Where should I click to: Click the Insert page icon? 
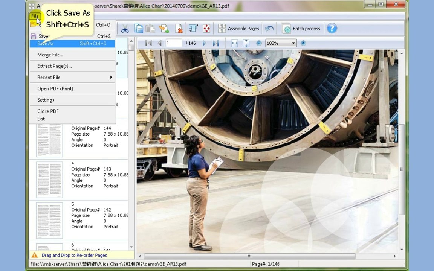[x=164, y=29]
